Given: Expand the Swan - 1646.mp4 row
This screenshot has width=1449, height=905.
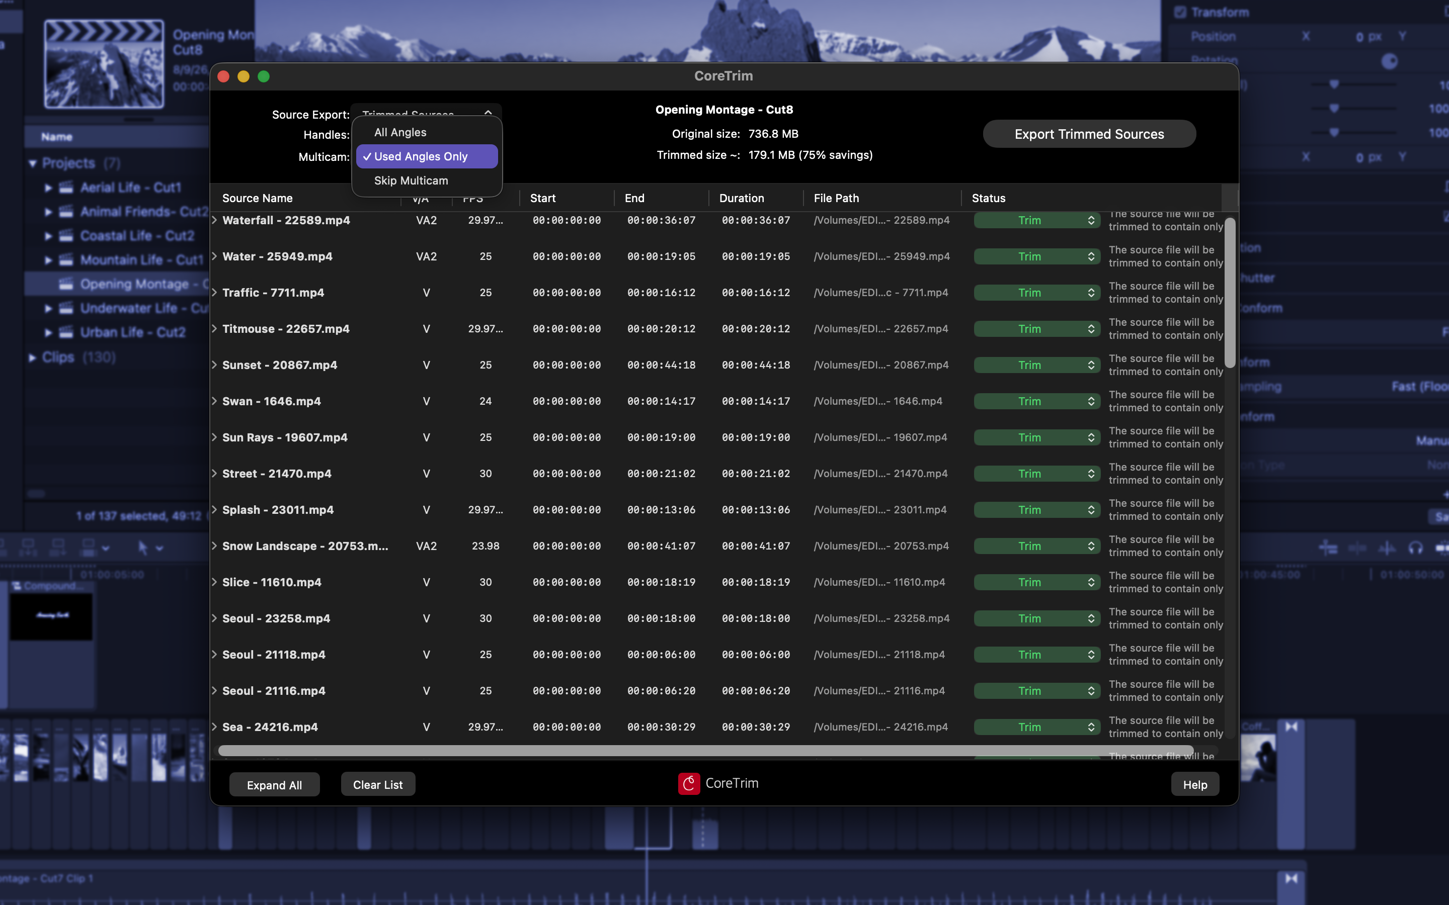Looking at the screenshot, I should pos(214,401).
